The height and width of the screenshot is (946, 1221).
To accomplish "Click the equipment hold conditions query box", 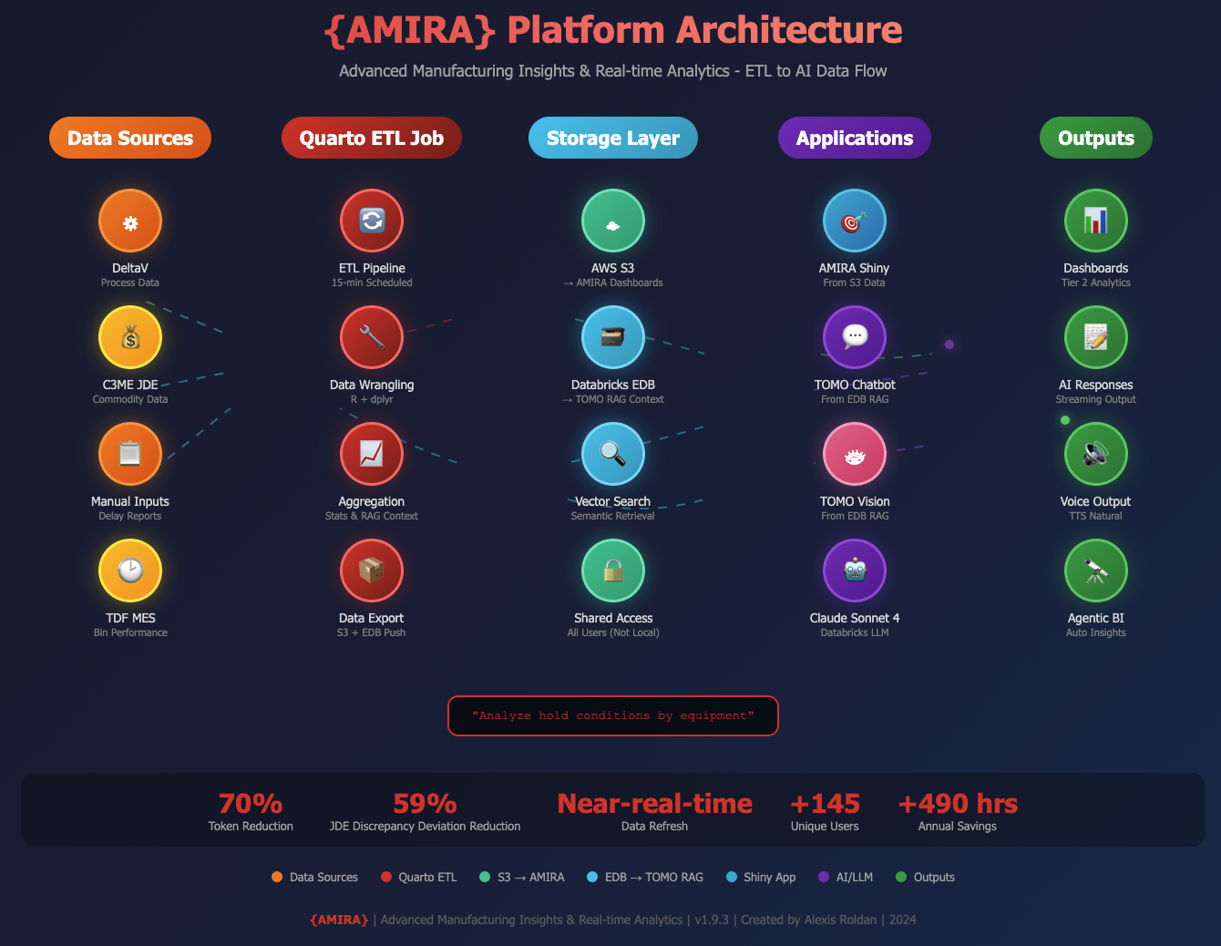I will [x=613, y=715].
